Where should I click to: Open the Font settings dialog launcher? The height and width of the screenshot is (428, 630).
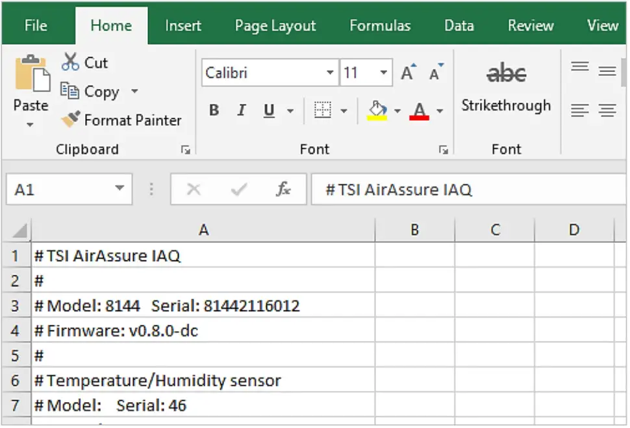point(444,149)
